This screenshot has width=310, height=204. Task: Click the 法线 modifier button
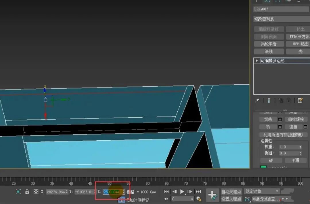(x=269, y=52)
